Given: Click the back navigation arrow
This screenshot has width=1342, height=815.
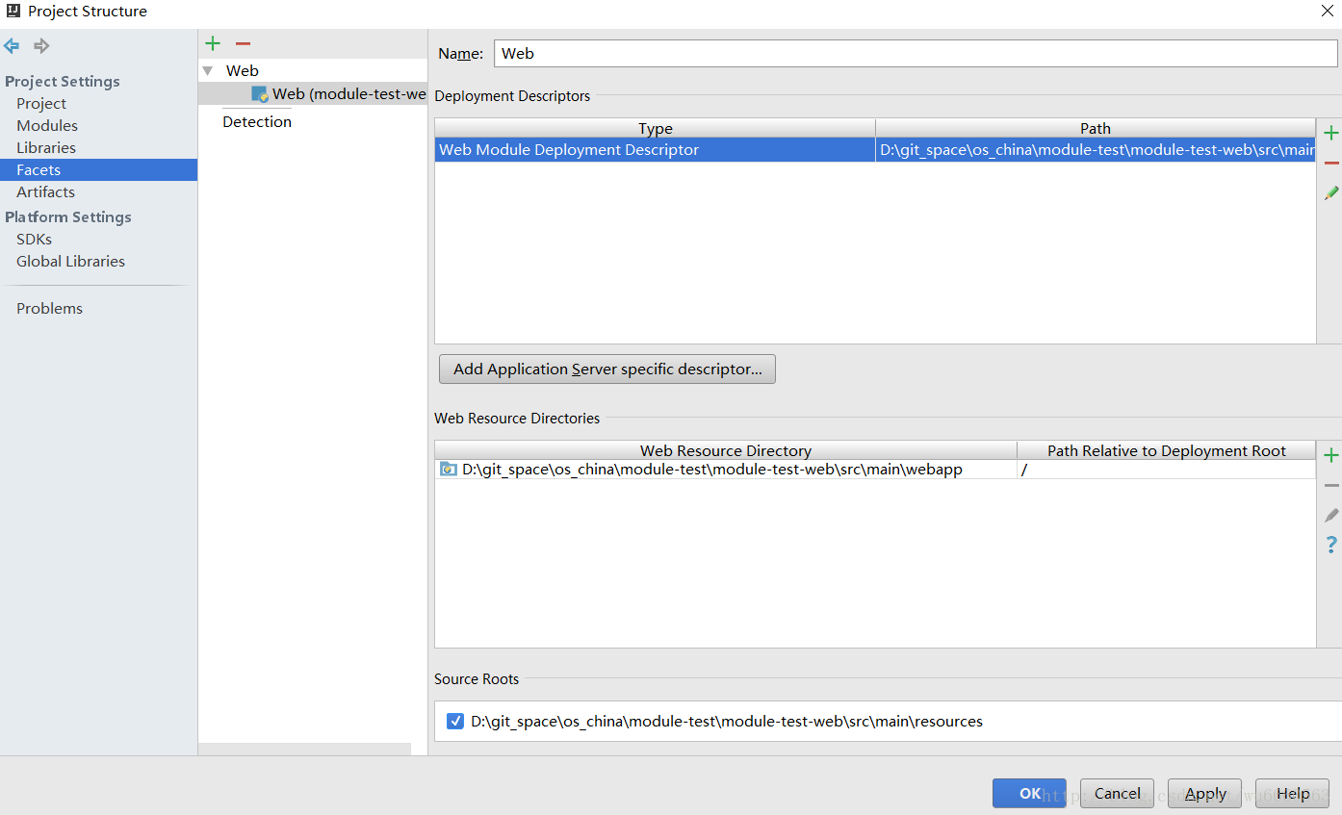Looking at the screenshot, I should click(x=12, y=46).
